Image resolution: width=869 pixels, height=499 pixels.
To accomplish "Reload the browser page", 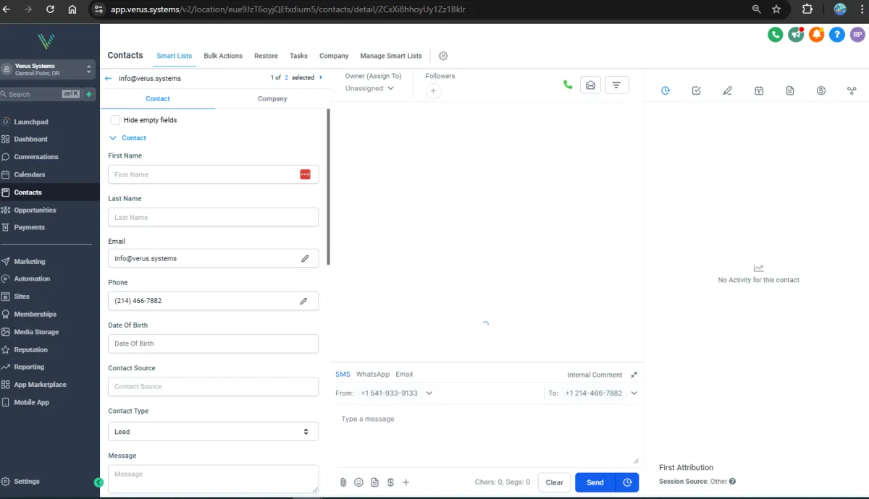I will (x=50, y=9).
